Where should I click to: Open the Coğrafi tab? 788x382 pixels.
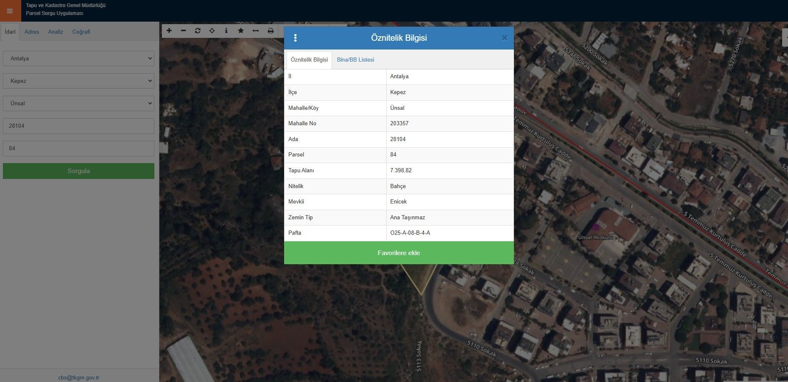(81, 32)
